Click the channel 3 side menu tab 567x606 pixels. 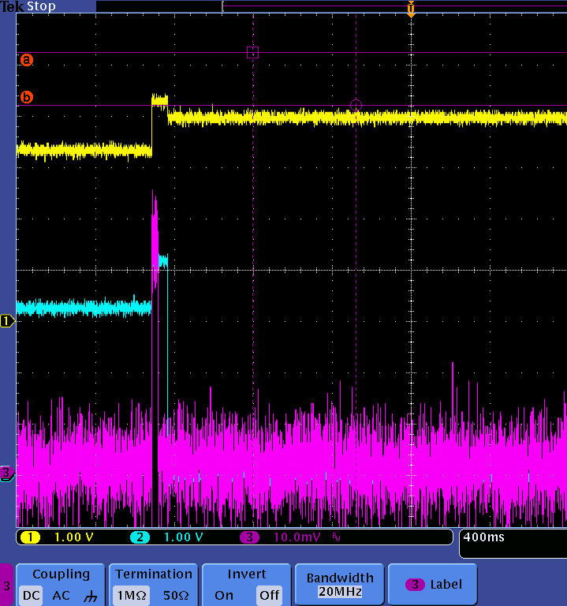coord(6,585)
